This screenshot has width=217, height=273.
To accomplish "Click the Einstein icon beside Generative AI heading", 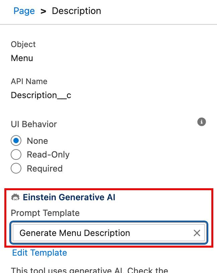I will click(16, 197).
